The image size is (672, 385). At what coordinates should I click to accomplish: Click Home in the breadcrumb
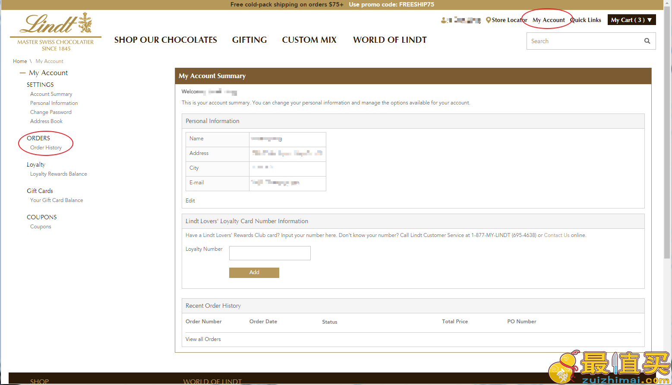click(20, 61)
